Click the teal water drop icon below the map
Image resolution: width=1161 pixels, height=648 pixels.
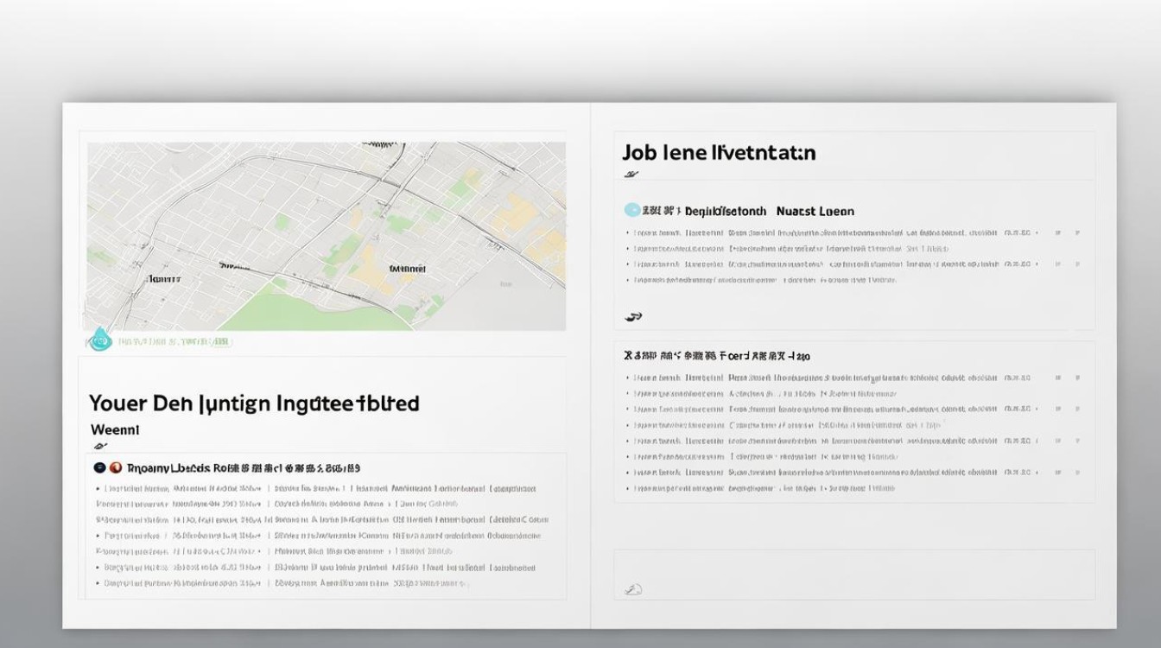[x=100, y=340]
